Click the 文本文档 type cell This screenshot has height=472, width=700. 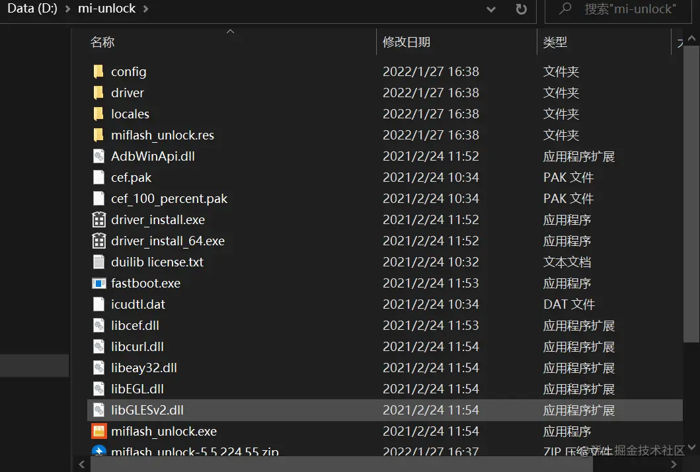[567, 262]
